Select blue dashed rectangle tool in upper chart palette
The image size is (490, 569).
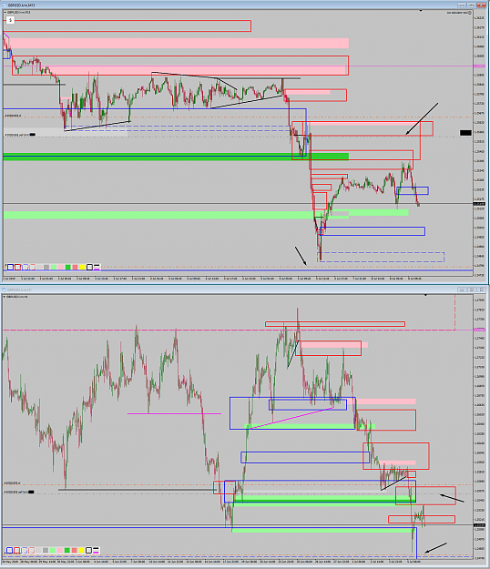(25, 267)
